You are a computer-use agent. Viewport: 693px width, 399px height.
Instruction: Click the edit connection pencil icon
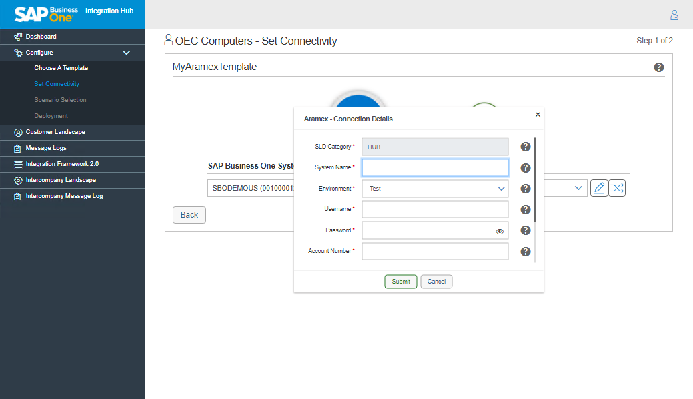point(599,188)
